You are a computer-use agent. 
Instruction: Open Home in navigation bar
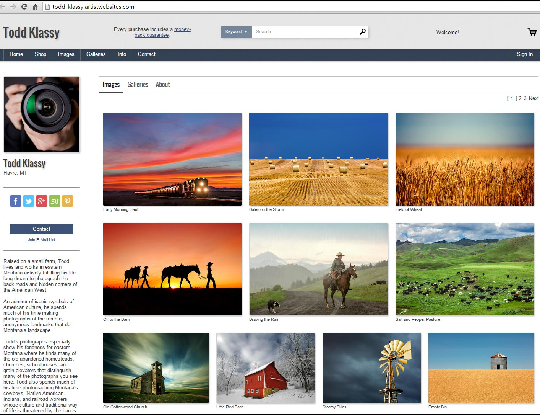click(x=16, y=54)
